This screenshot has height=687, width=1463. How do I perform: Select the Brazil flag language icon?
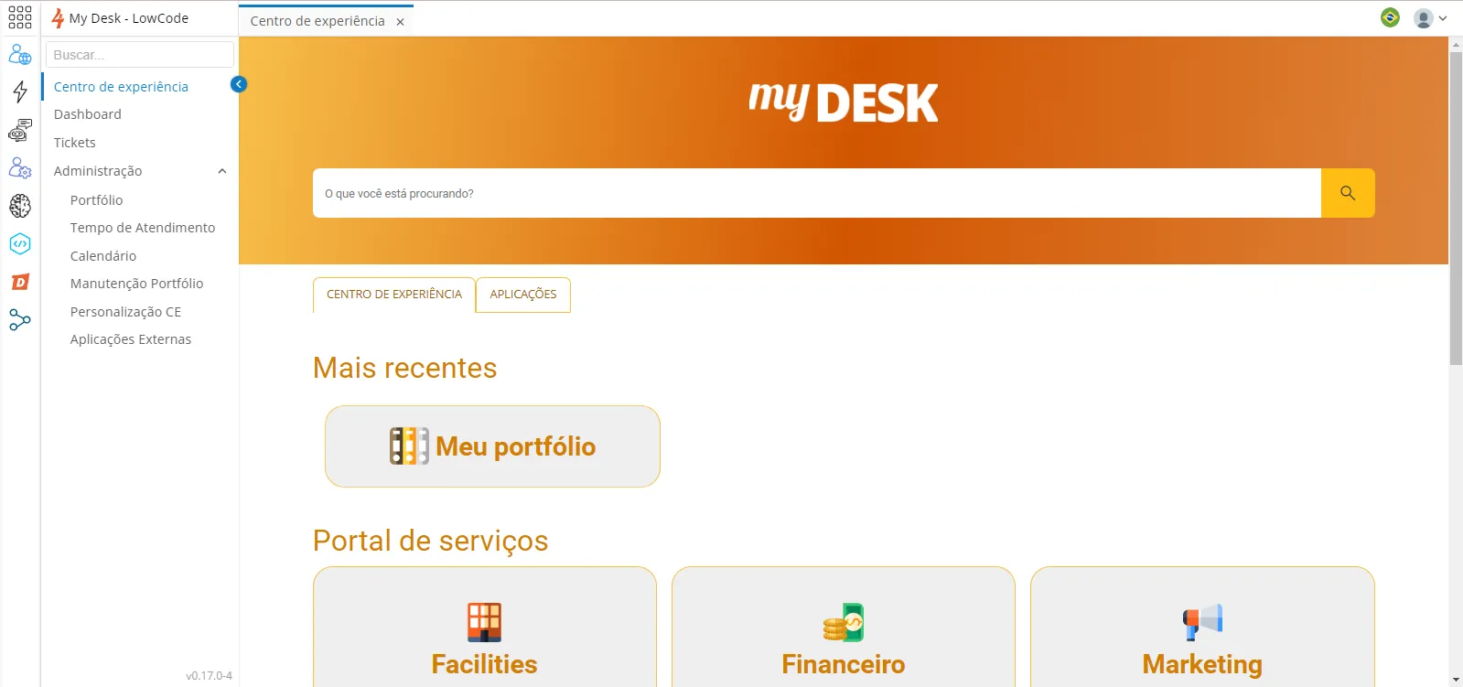1390,17
